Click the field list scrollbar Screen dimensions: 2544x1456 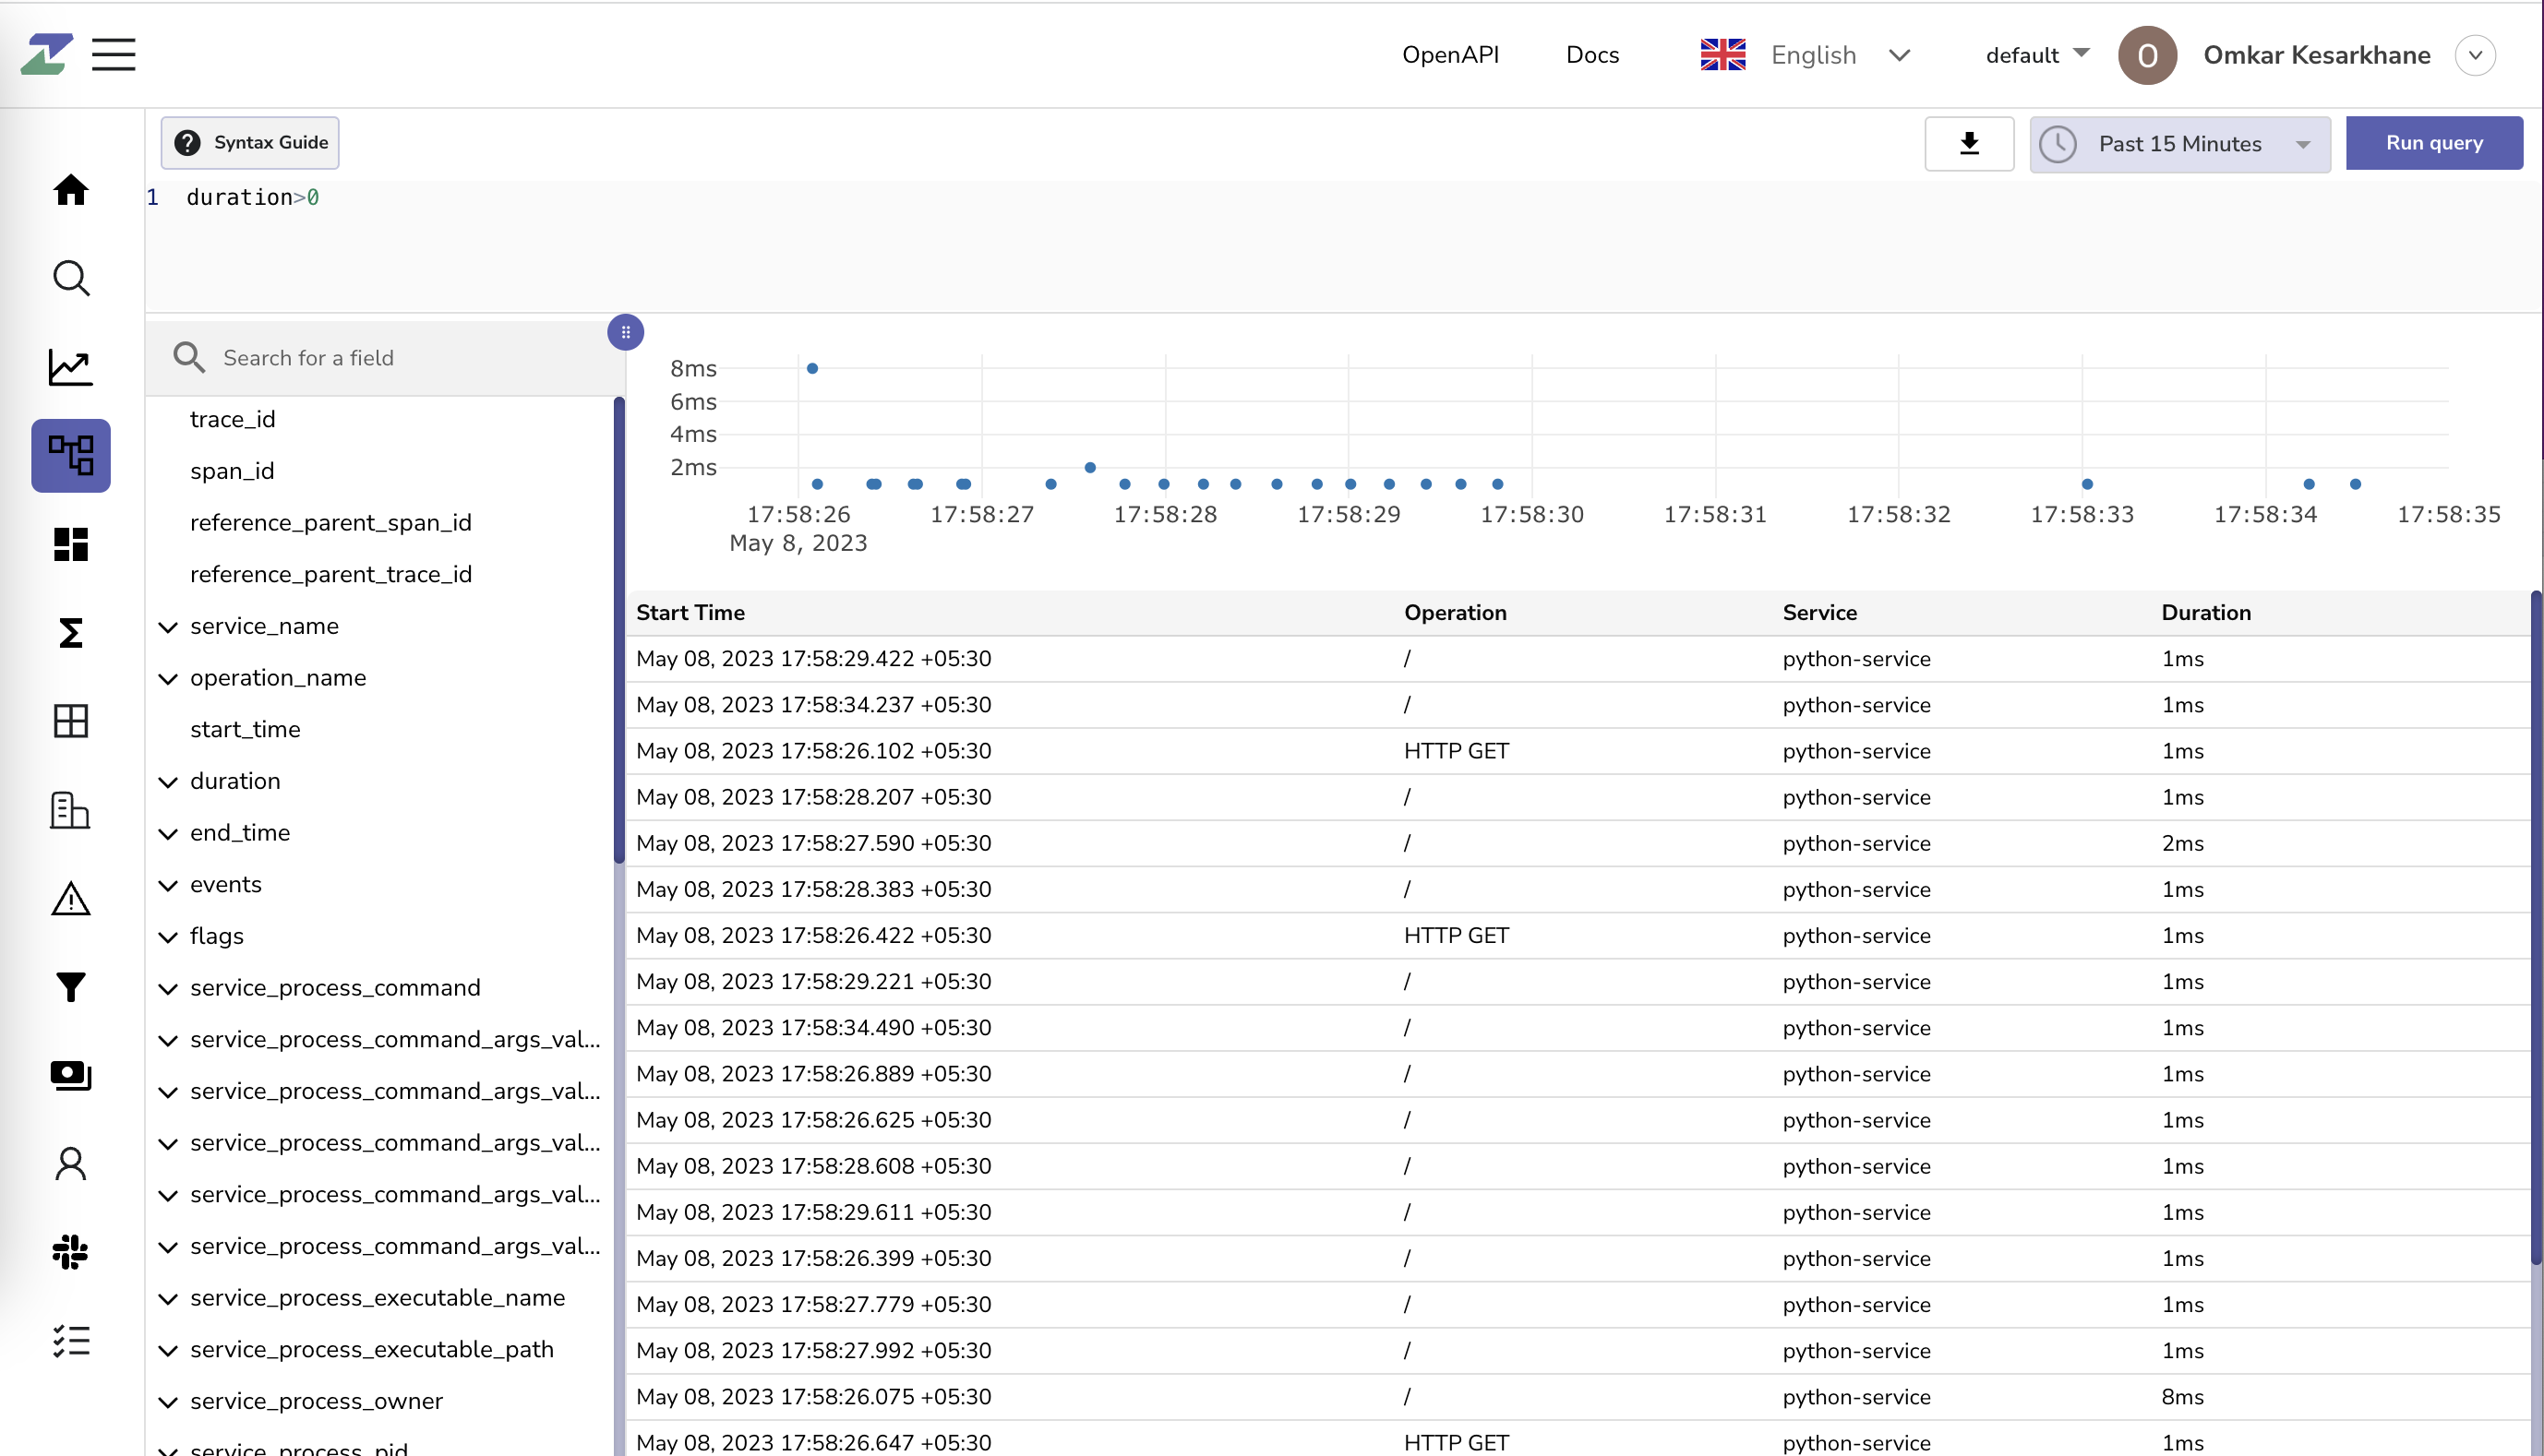pos(619,630)
